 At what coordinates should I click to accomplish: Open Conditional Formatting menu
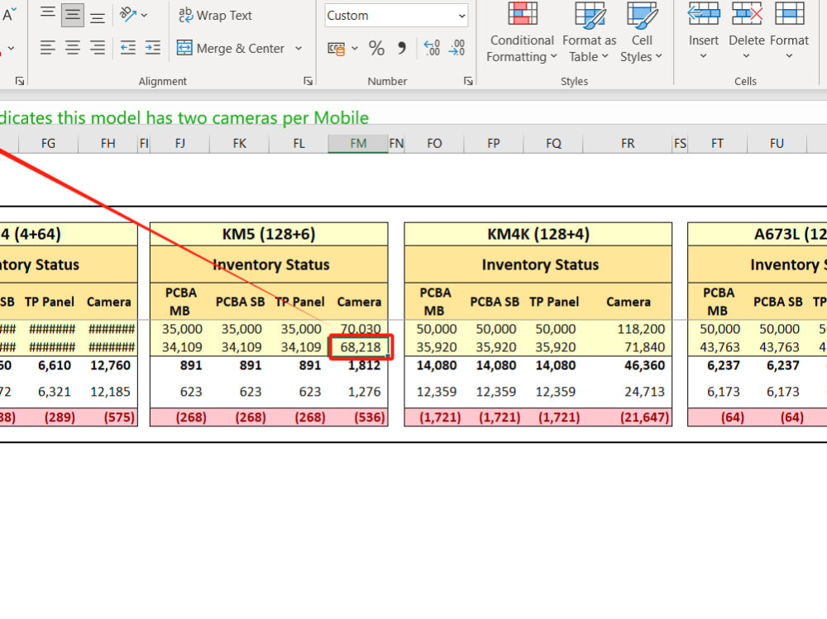pyautogui.click(x=522, y=32)
